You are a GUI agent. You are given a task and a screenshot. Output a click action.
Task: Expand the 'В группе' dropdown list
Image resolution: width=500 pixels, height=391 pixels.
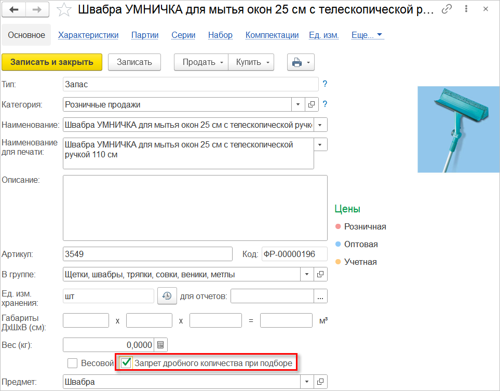click(x=307, y=274)
